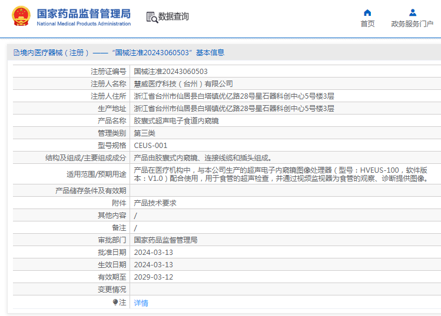Click the 国家药品监督管理局 site title
This screenshot has width=441, height=316.
point(84,14)
